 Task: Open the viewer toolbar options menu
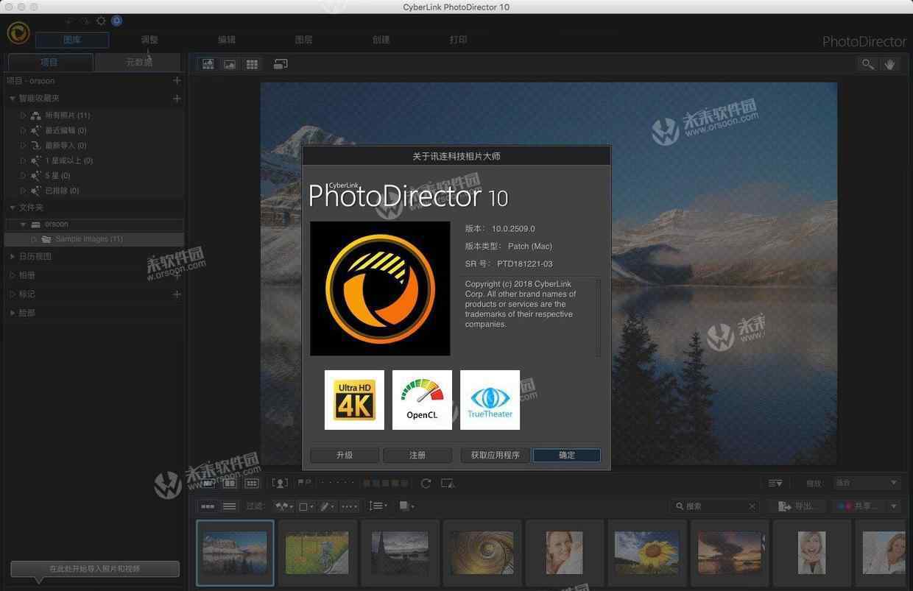point(775,483)
